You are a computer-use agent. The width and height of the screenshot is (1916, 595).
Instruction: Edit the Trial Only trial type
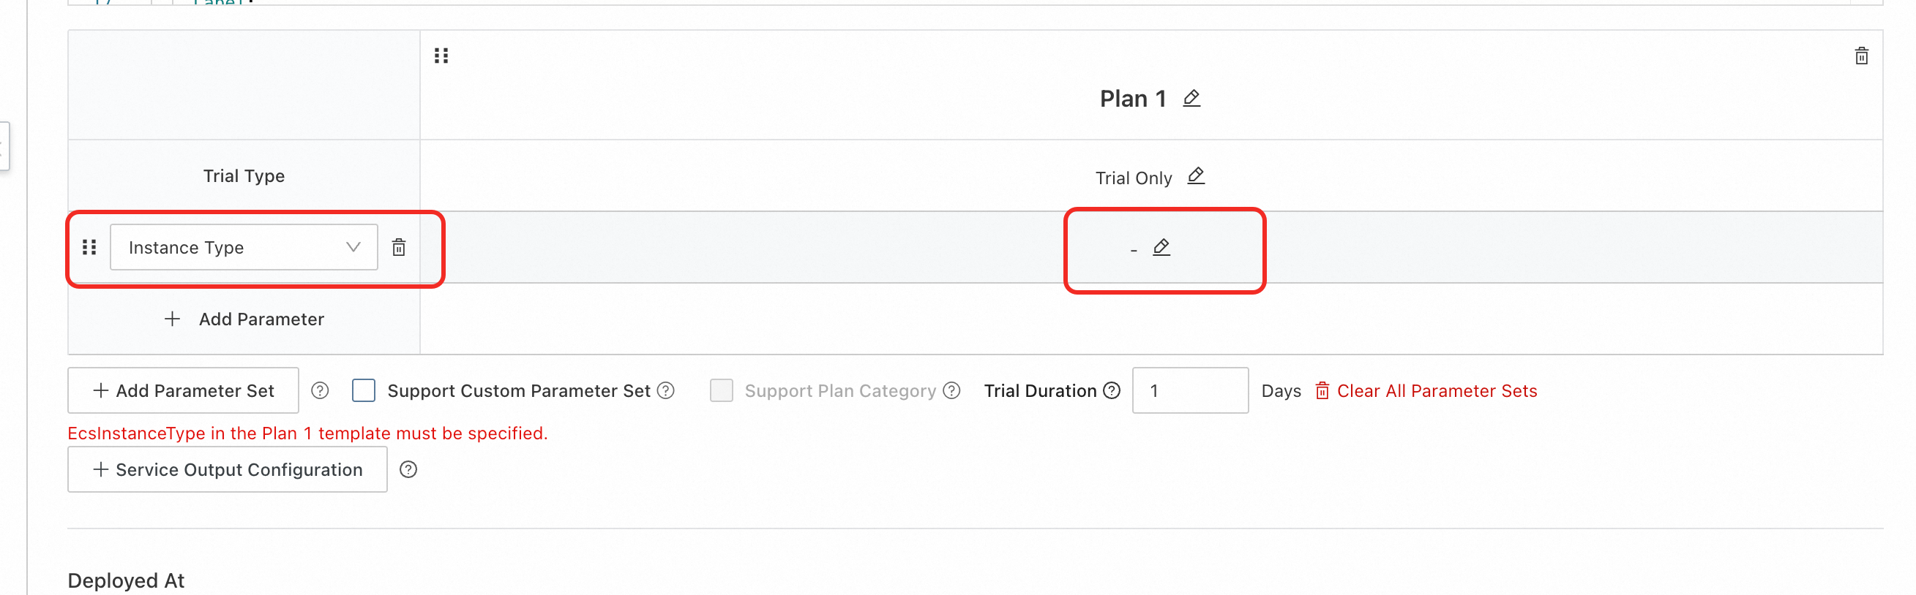coord(1195,176)
